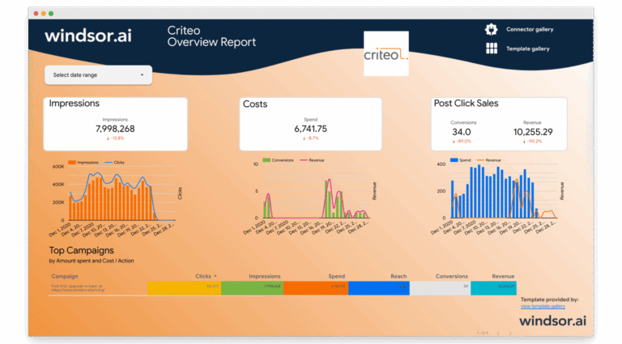Image resolution: width=622 pixels, height=344 pixels.
Task: Go to previous table page arrow
Action: [x=498, y=333]
